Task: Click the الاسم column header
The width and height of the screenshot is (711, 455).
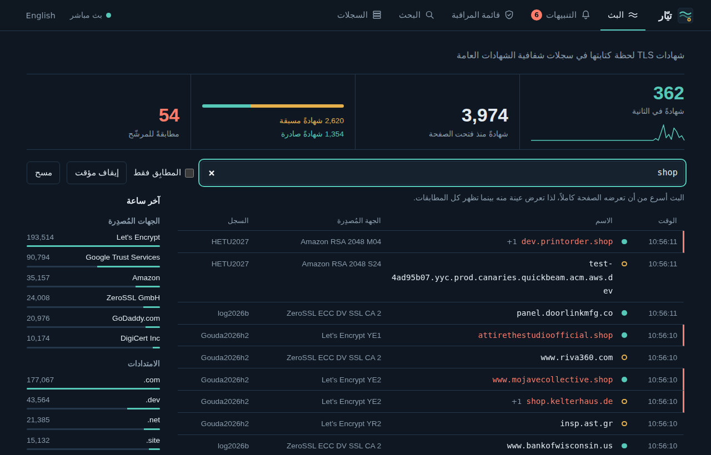Action: [604, 220]
